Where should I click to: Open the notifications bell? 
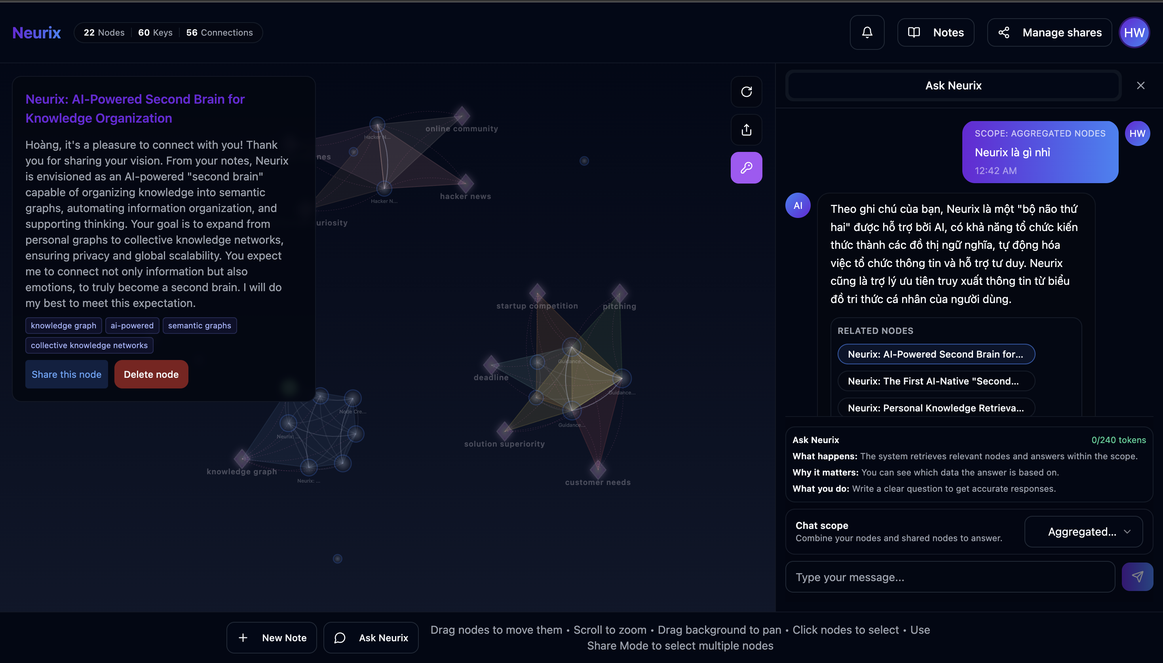point(866,32)
